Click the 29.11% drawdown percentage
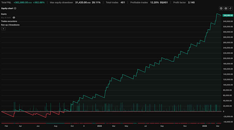Screen dimensions: 234x130 [96, 2]
